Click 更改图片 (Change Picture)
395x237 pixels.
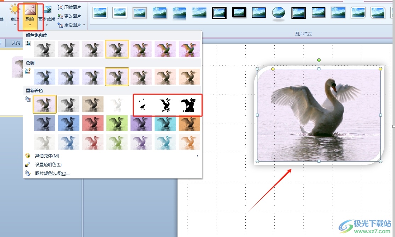tap(69, 16)
